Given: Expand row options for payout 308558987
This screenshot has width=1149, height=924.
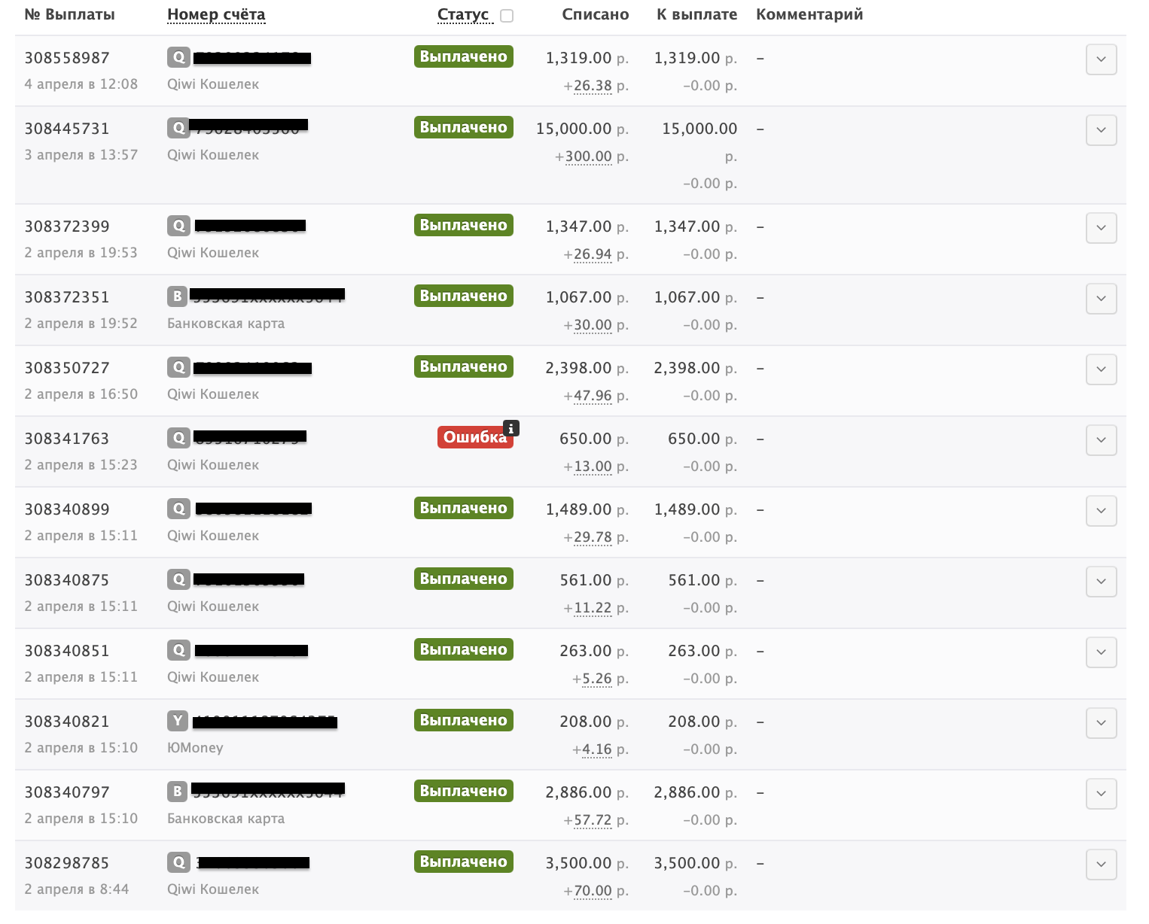Looking at the screenshot, I should (x=1101, y=59).
